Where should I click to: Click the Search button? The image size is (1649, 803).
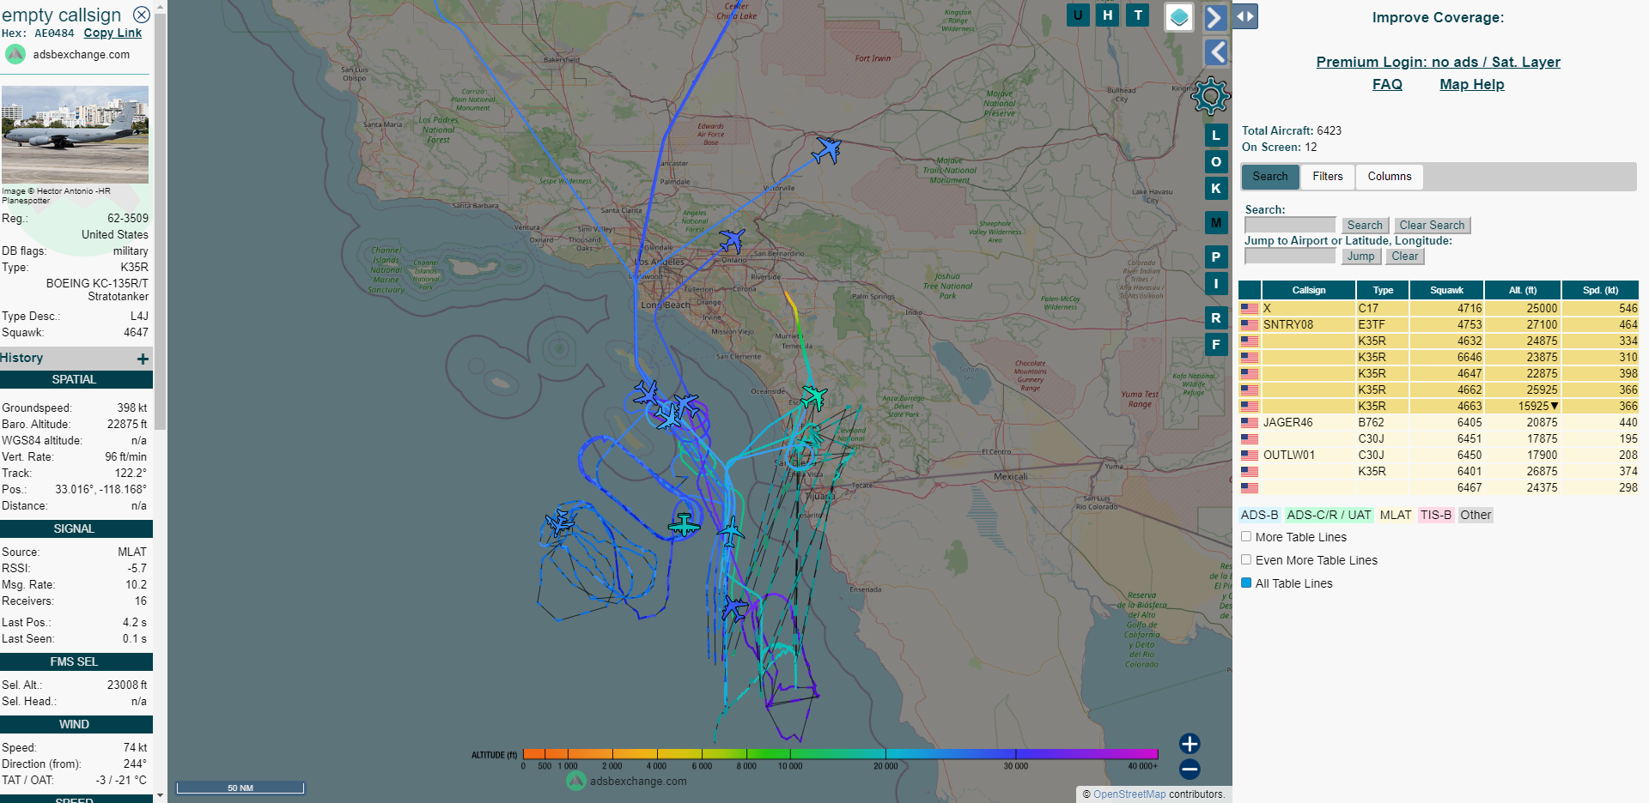pos(1365,226)
